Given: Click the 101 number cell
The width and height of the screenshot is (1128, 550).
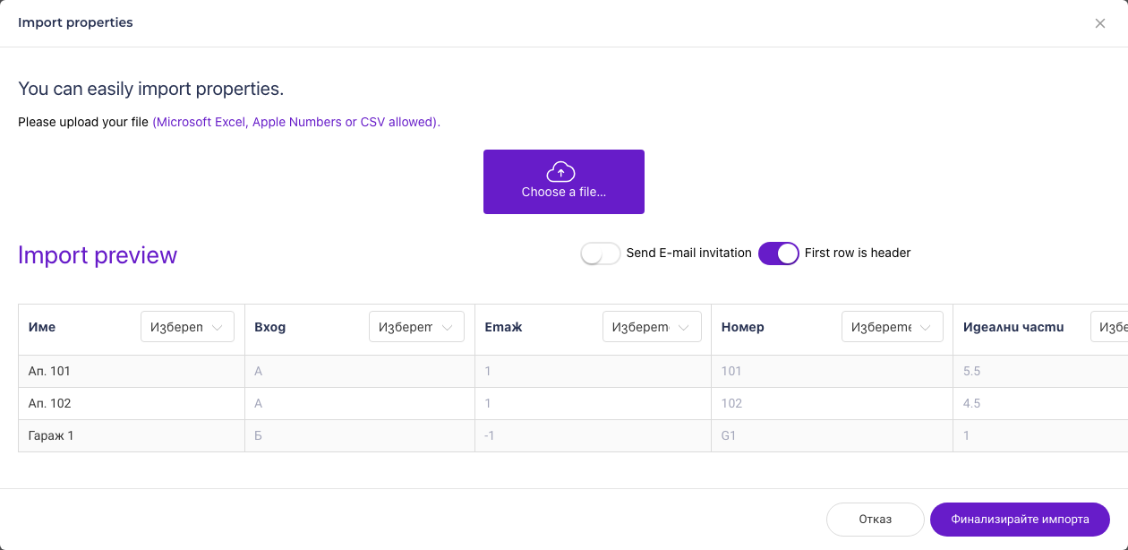Looking at the screenshot, I should (832, 371).
